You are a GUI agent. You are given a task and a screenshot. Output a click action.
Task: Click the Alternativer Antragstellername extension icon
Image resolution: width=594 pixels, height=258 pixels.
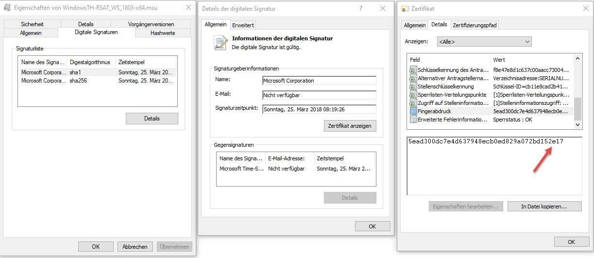click(x=413, y=78)
